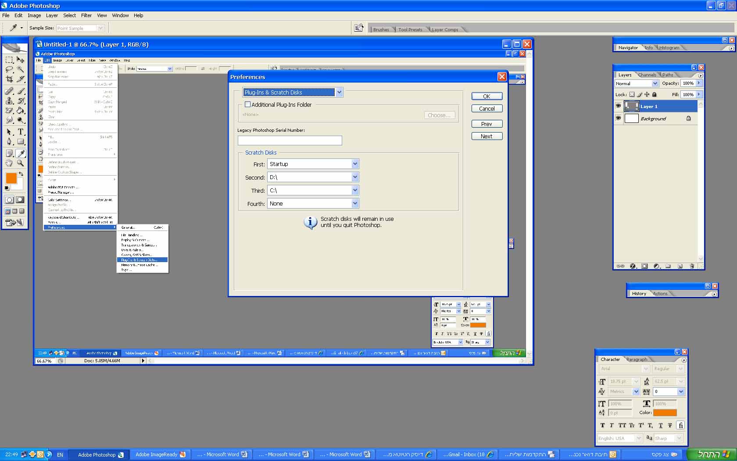Open the File menu

coord(6,15)
